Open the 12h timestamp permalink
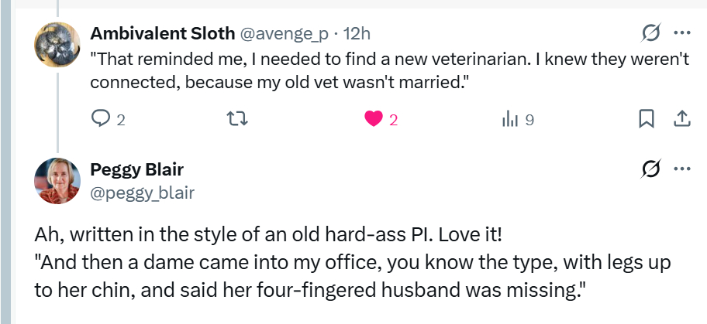 point(357,34)
